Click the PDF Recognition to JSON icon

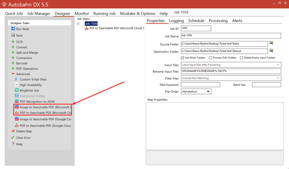point(17,101)
